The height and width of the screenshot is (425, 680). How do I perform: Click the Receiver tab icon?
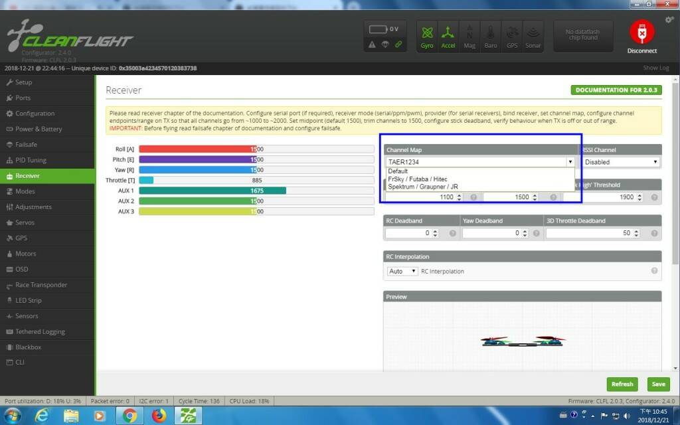[x=9, y=176]
